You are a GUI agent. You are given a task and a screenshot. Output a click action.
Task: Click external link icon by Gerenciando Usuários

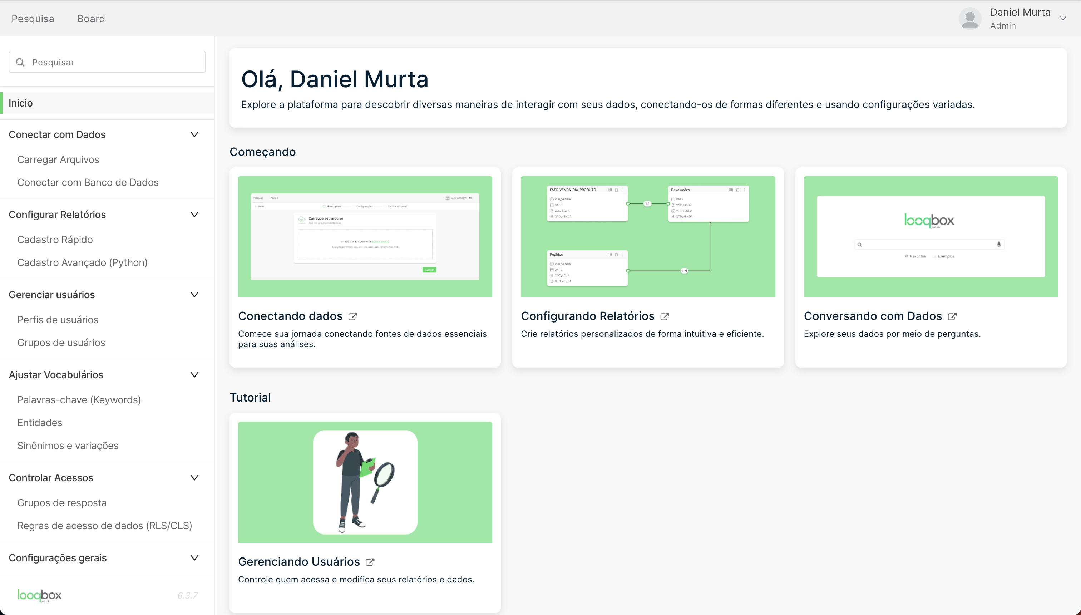click(x=370, y=562)
